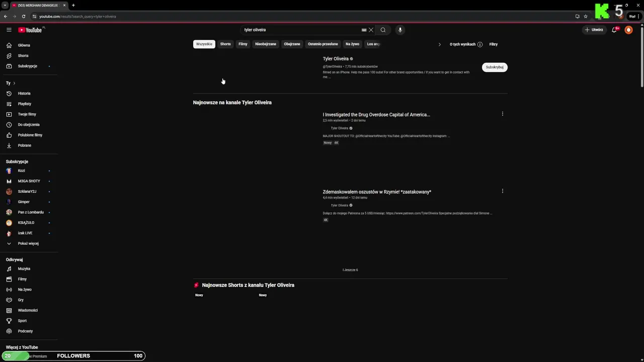The width and height of the screenshot is (644, 362).
Task: Open the M3GA SHOTY subscription channel
Action: [29, 181]
